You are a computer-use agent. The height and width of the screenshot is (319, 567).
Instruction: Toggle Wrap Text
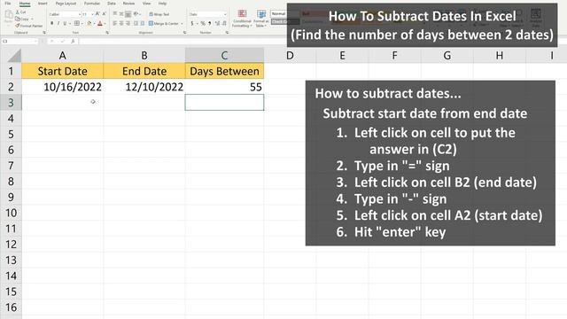coord(159,14)
